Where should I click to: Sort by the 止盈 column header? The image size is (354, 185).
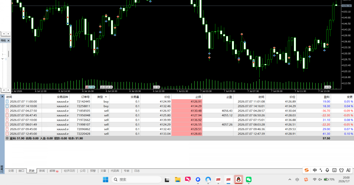point(218,97)
